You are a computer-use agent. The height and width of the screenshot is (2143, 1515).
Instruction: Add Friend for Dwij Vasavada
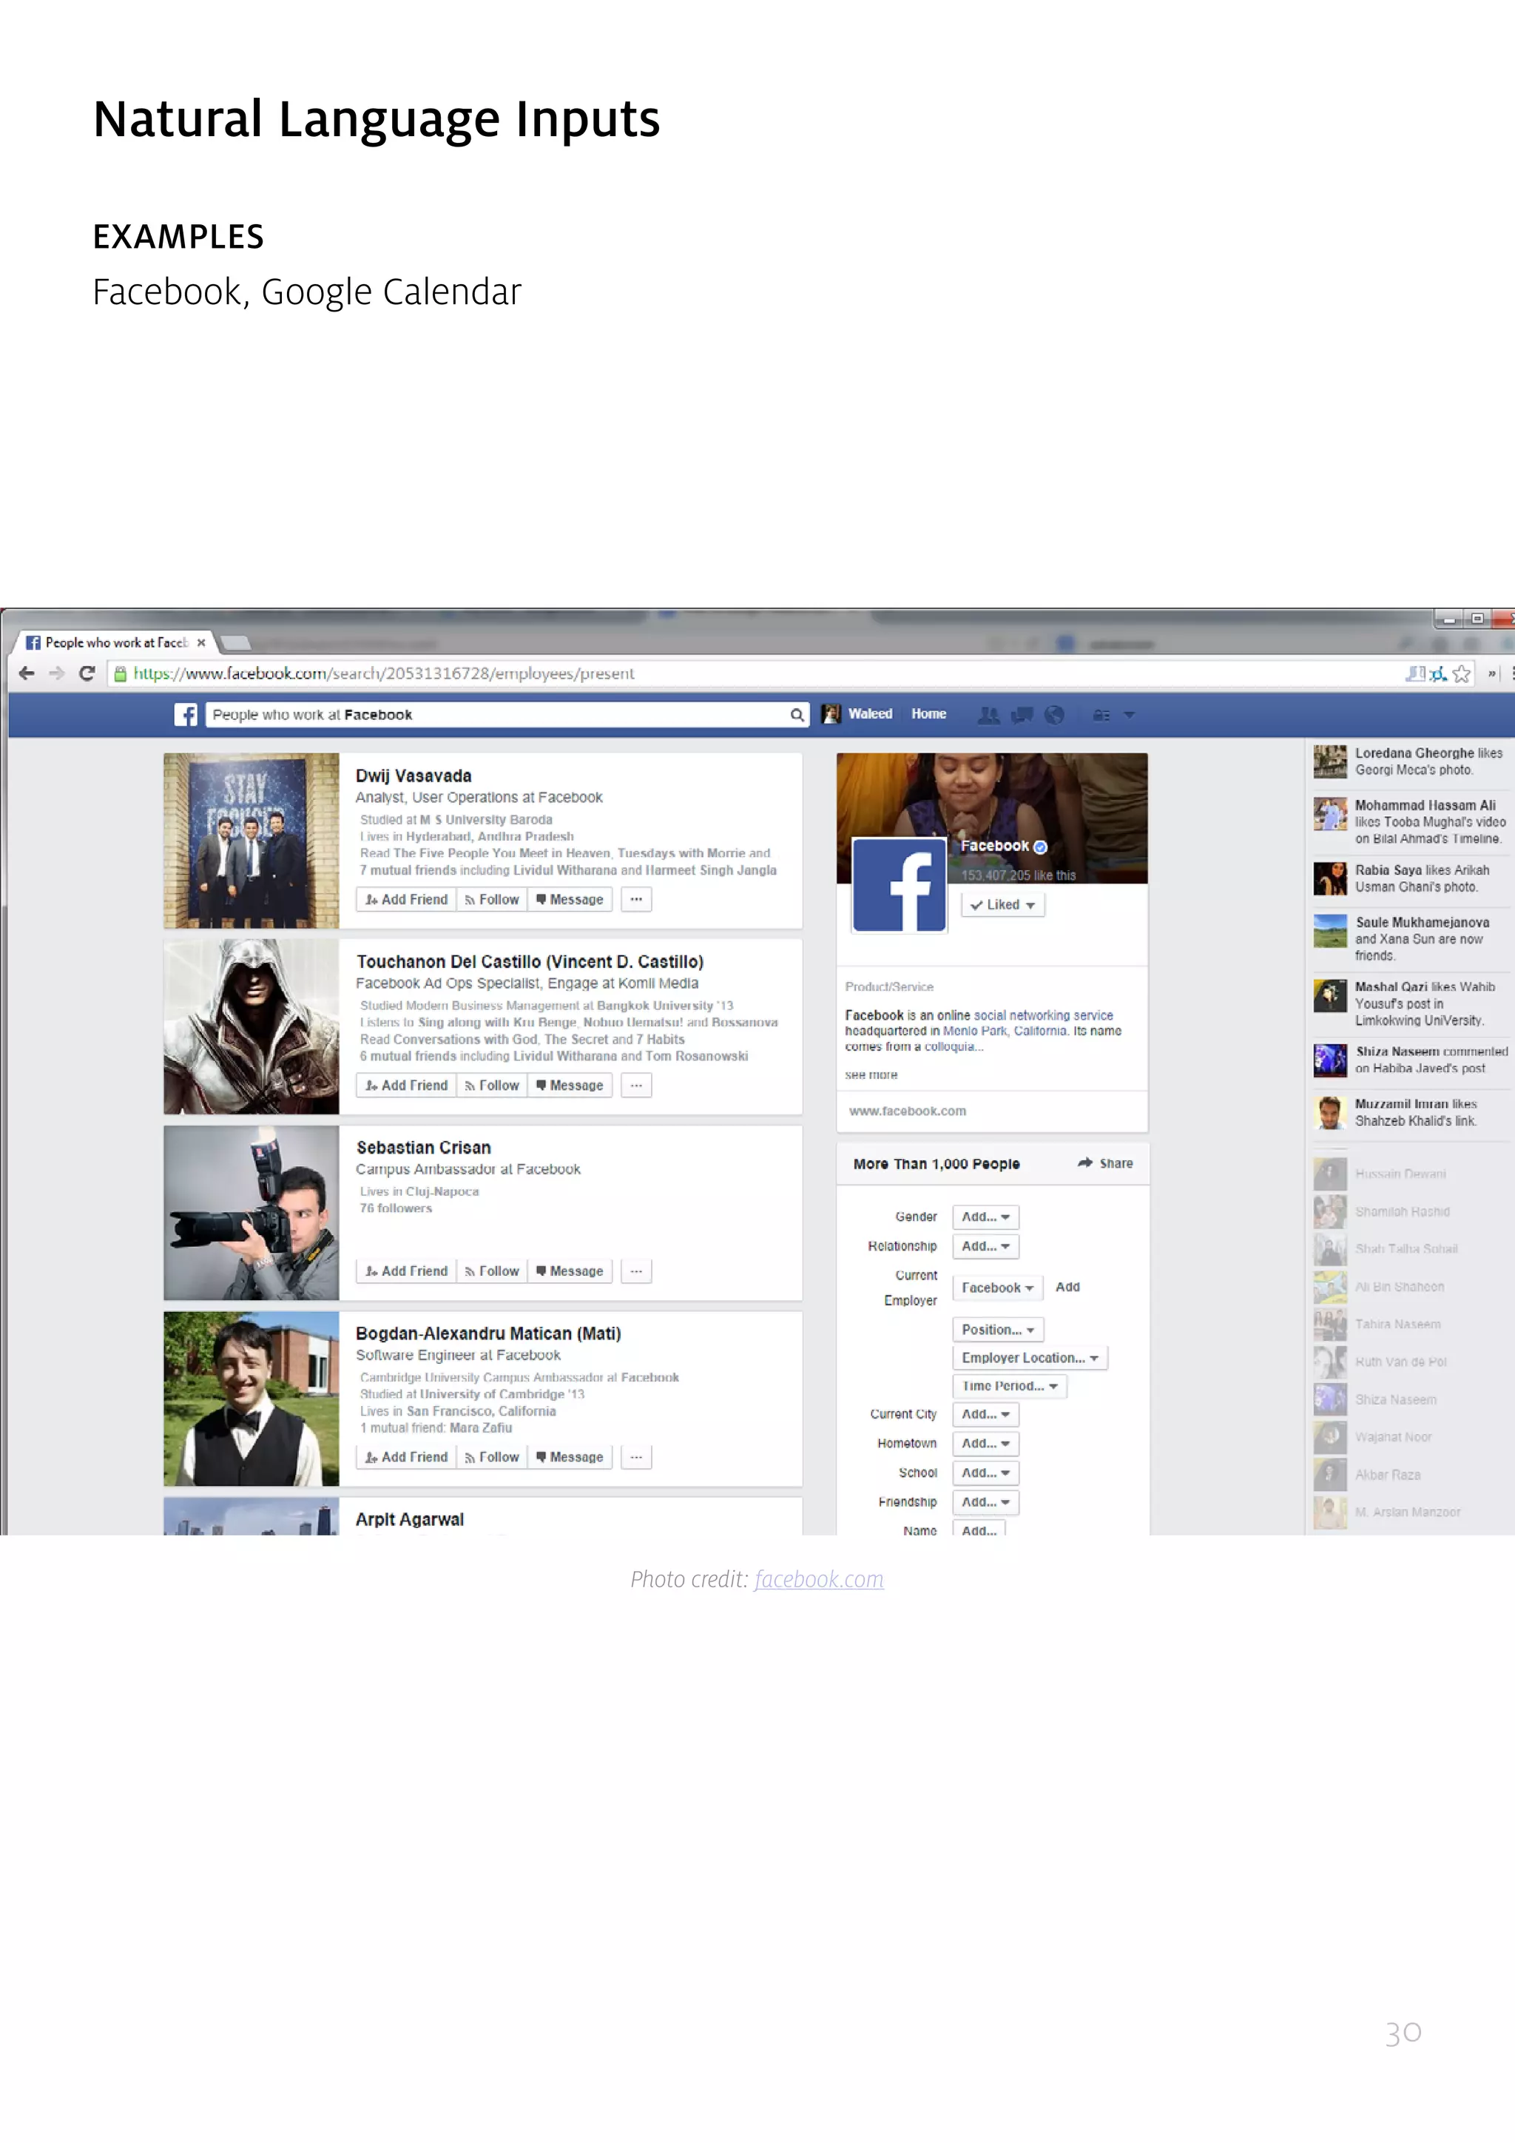[x=406, y=900]
